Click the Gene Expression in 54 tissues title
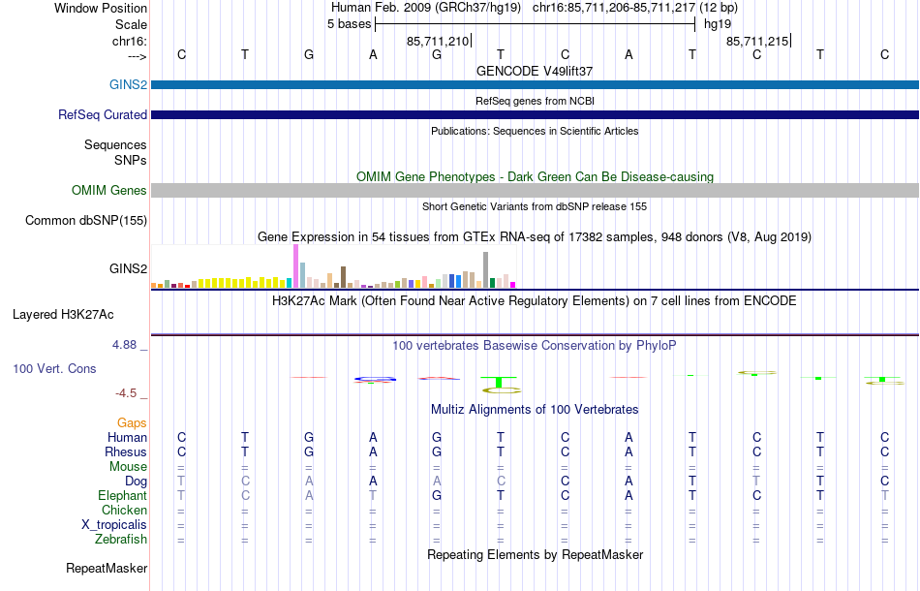 pyautogui.click(x=535, y=237)
